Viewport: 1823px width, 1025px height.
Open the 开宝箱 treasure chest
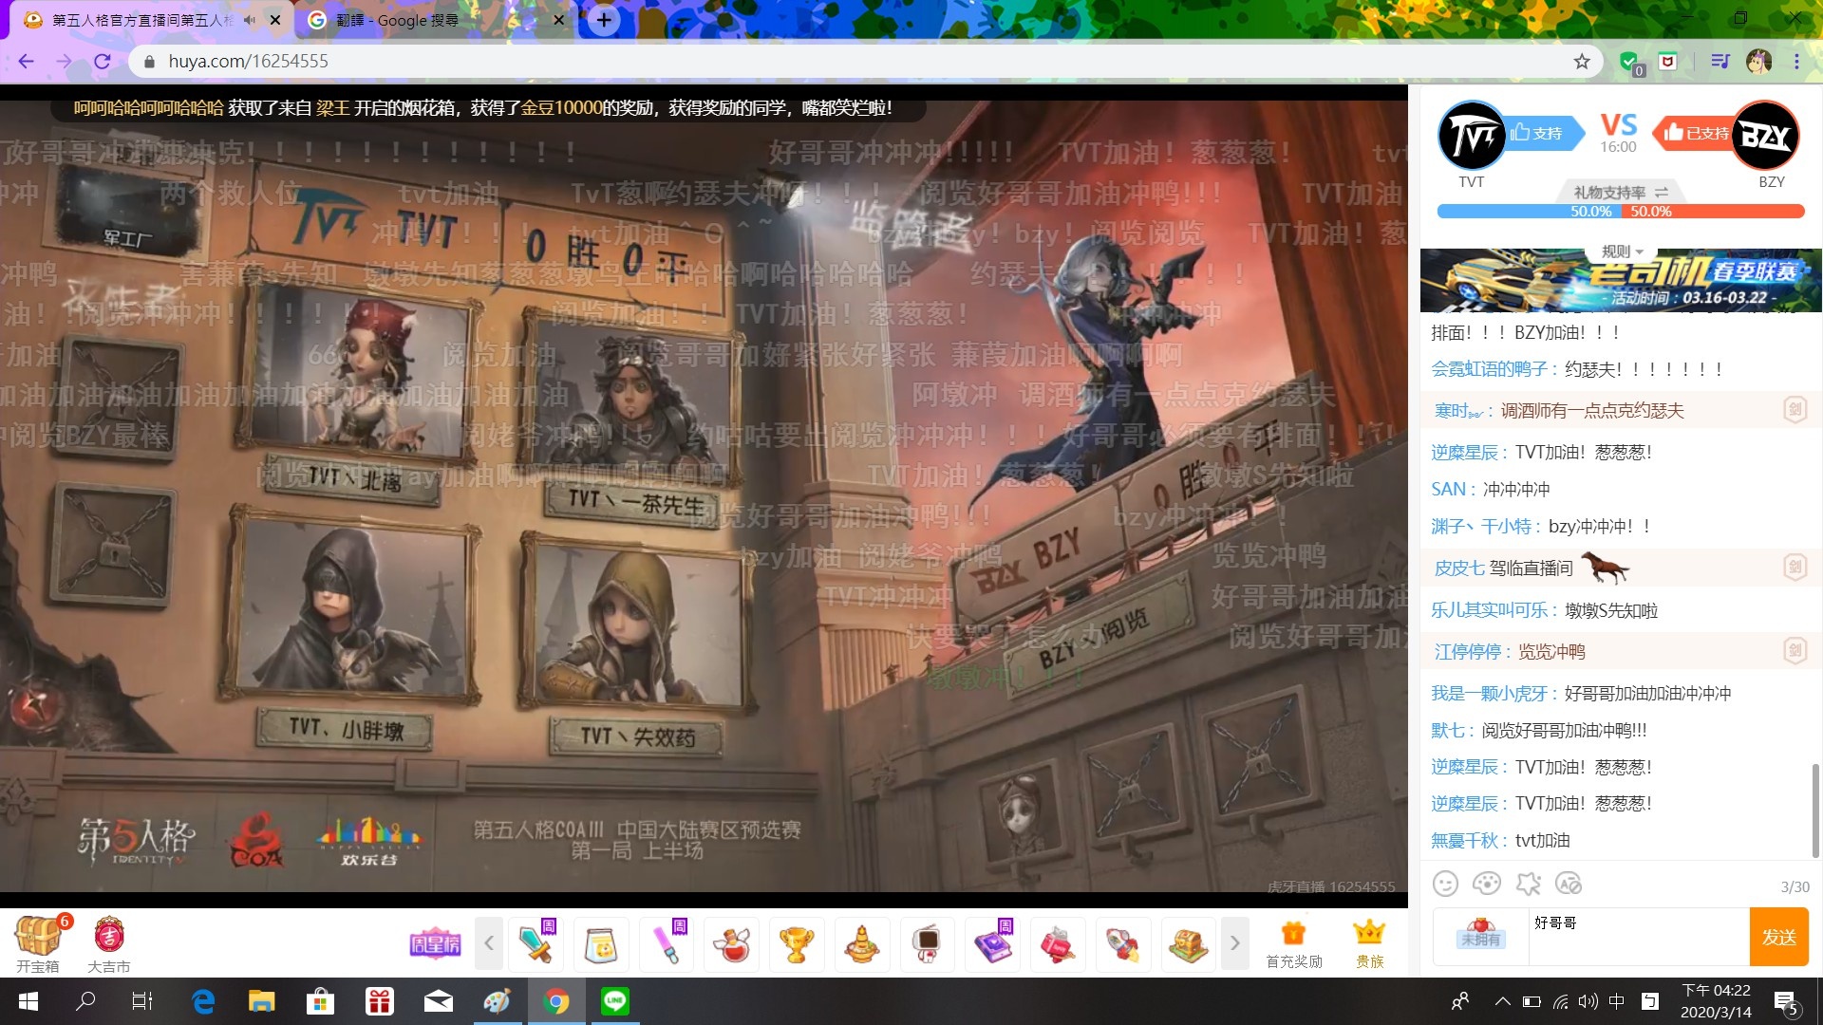tap(38, 944)
